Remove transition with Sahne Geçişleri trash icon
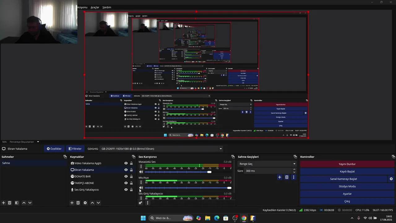Image resolution: width=396 pixels, height=223 pixels. [x=287, y=177]
